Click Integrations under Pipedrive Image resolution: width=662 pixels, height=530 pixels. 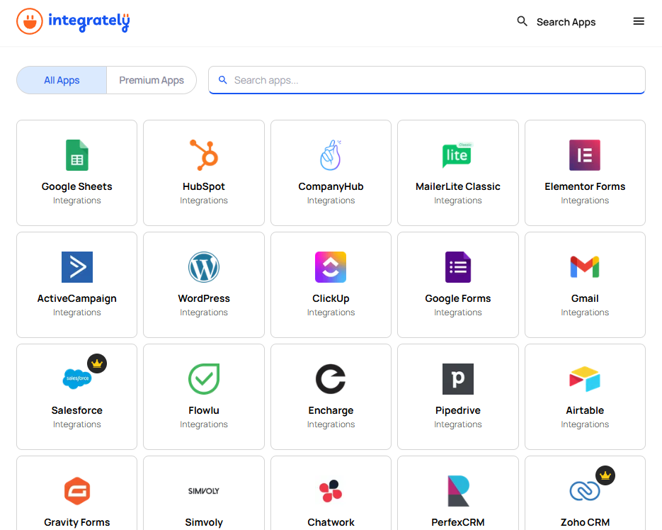[x=457, y=424]
